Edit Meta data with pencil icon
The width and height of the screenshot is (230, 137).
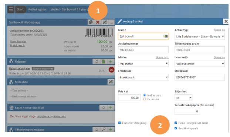pyautogui.click(x=111, y=82)
